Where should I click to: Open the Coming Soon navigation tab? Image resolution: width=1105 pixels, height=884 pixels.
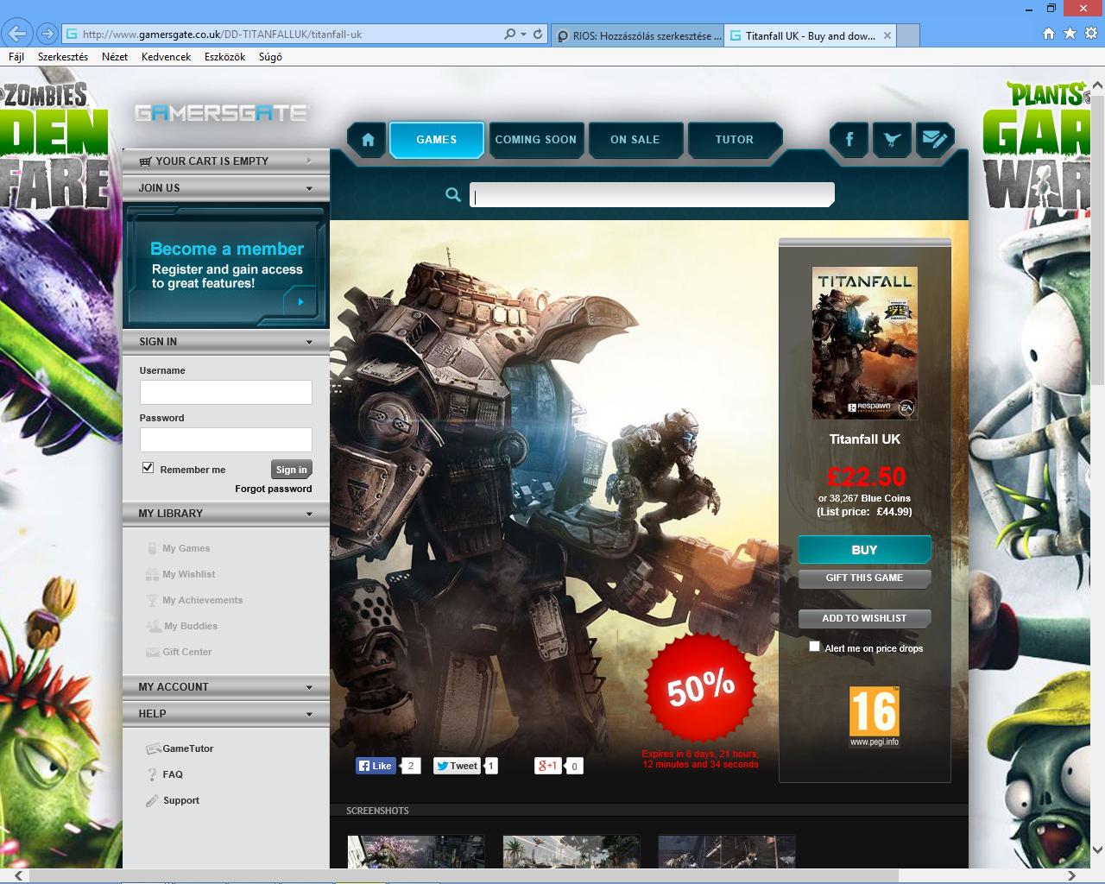[536, 140]
